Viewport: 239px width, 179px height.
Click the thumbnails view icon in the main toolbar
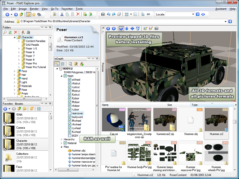pos(127,14)
